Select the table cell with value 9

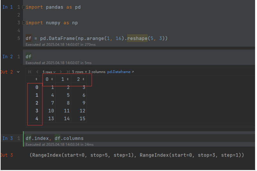[84, 103]
